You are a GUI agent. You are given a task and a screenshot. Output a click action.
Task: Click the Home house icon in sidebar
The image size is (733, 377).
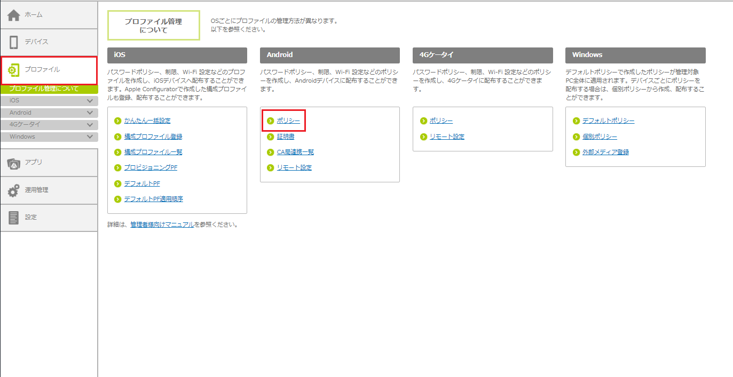[x=14, y=15]
